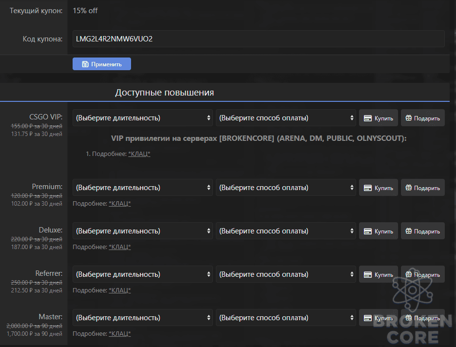Viewport: 456px width, 347px height.
Task: Click the discounted price '131.75 ₽ за 30 дней'
Action: pos(37,134)
